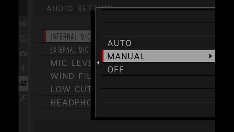The height and width of the screenshot is (132, 234).
Task: Open the I.Q. image quality tab
Action: tap(23, 24)
